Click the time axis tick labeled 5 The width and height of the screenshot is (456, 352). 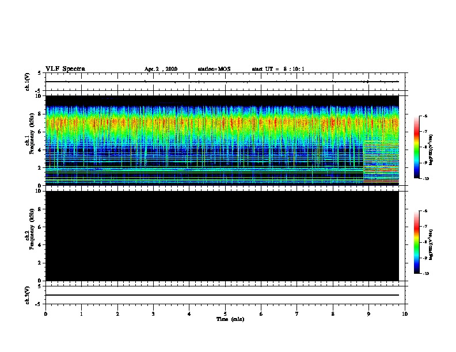[x=225, y=314]
